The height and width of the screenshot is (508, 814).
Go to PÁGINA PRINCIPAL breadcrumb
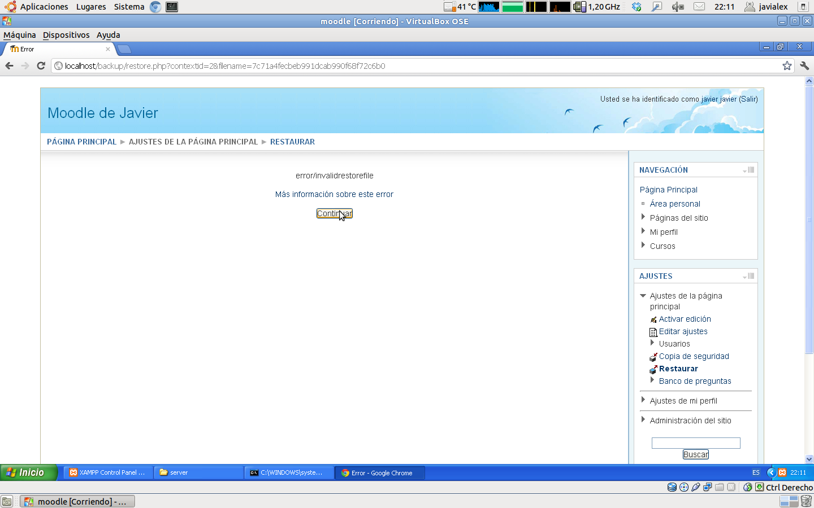81,142
